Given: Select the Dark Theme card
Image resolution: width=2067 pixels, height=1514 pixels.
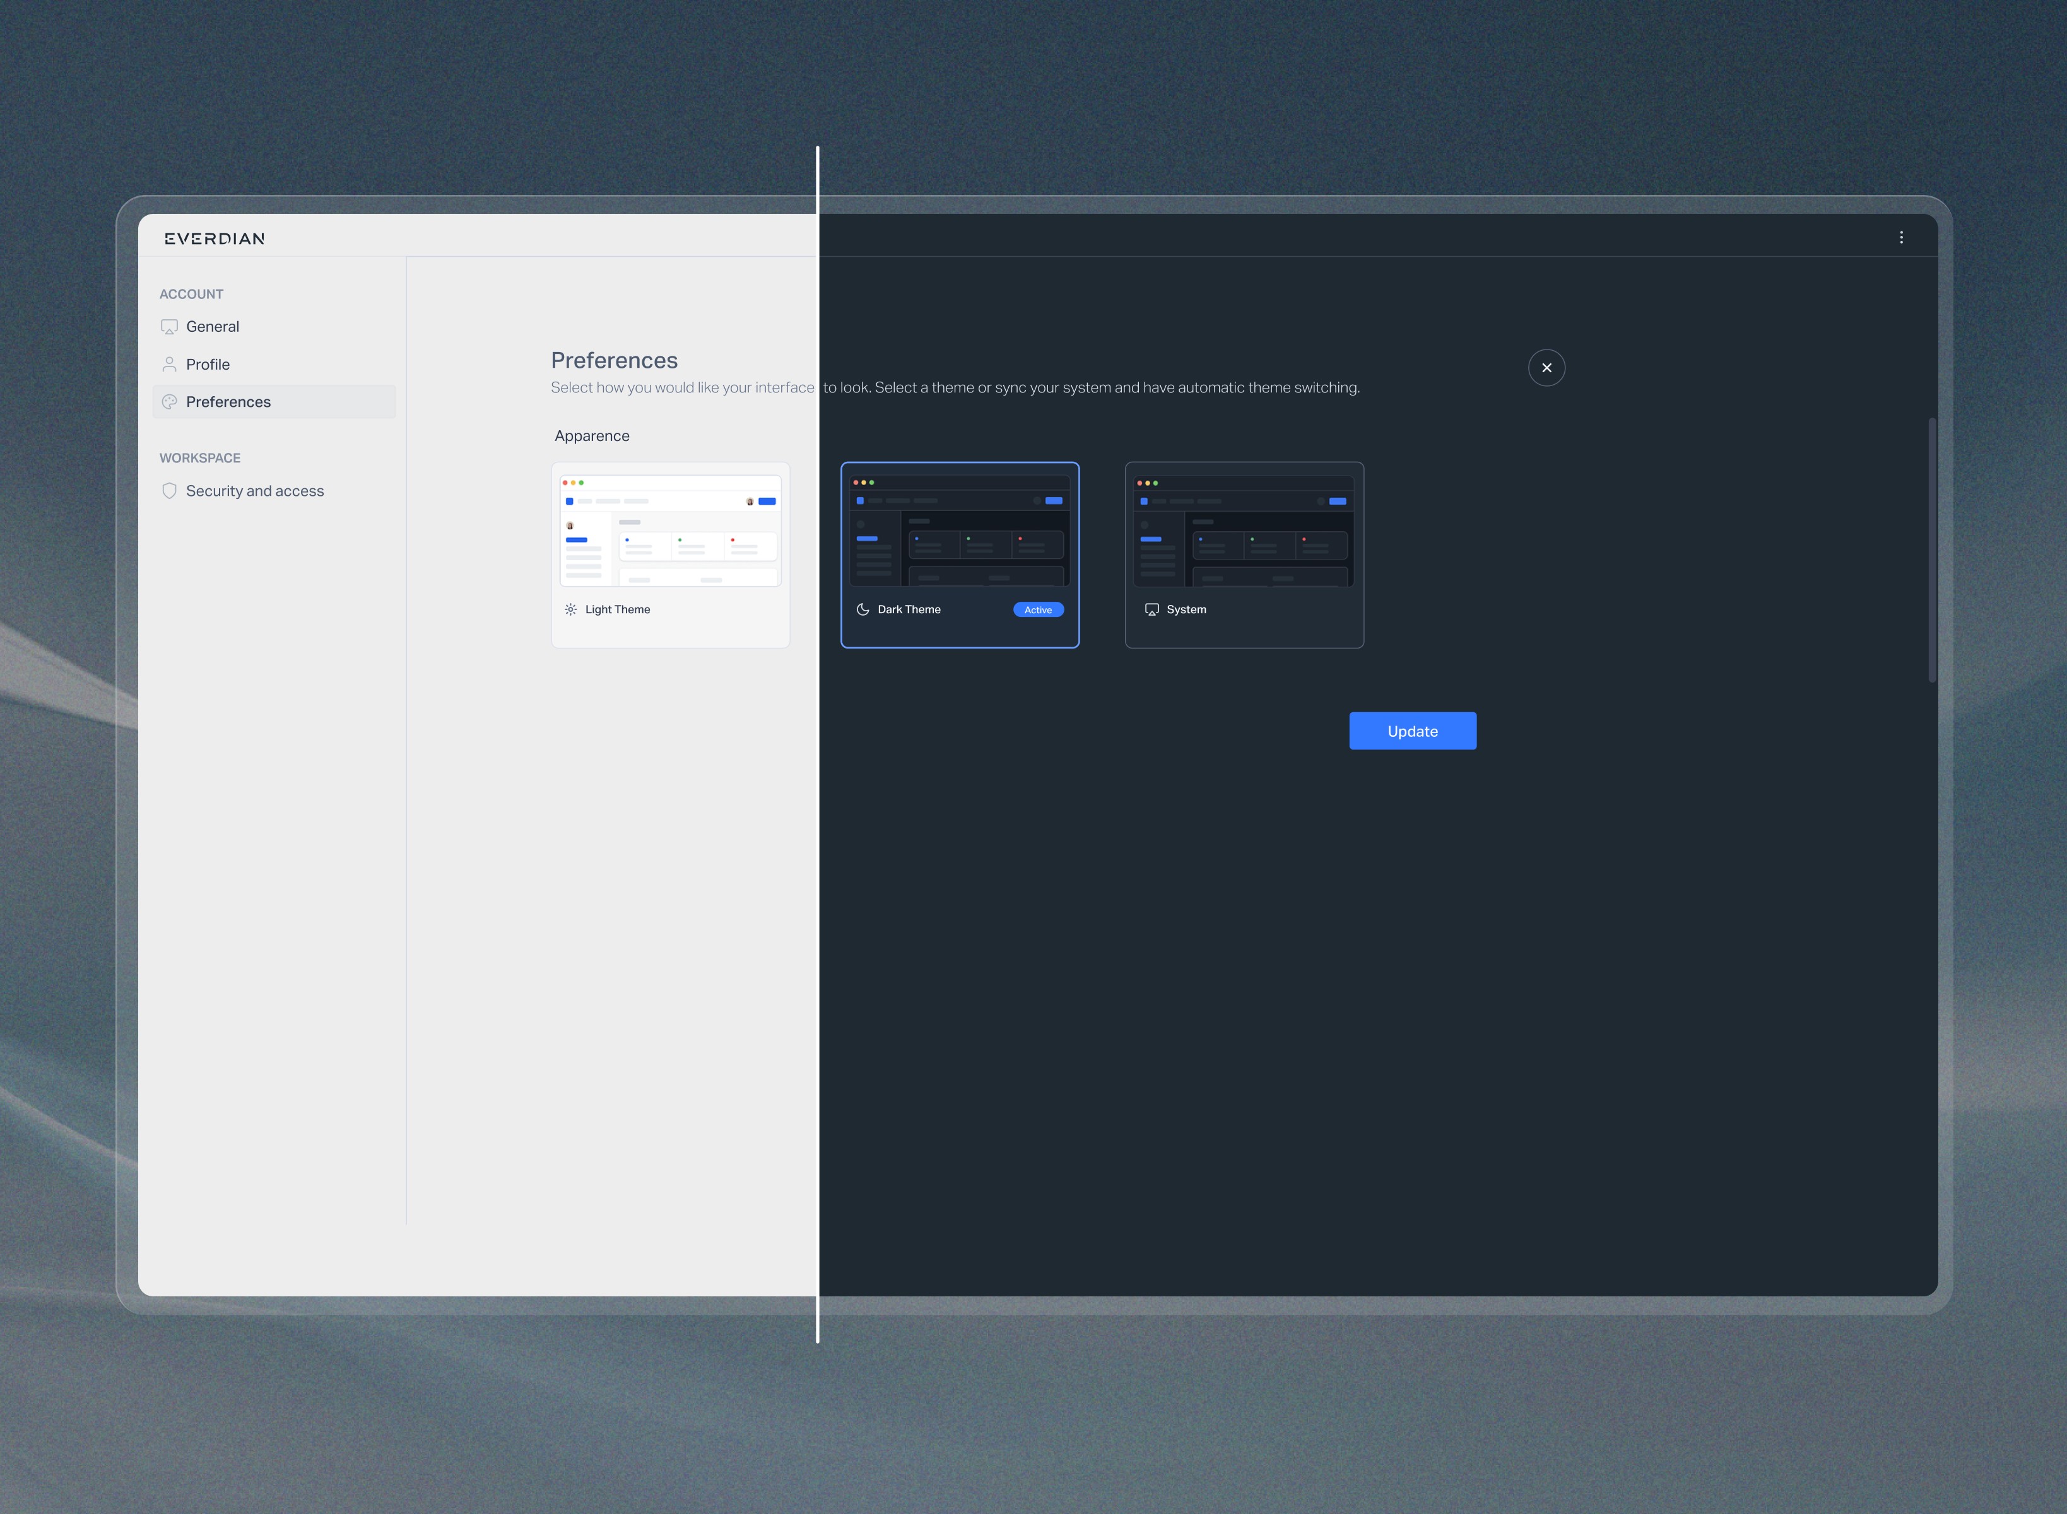Looking at the screenshot, I should tap(960, 631).
